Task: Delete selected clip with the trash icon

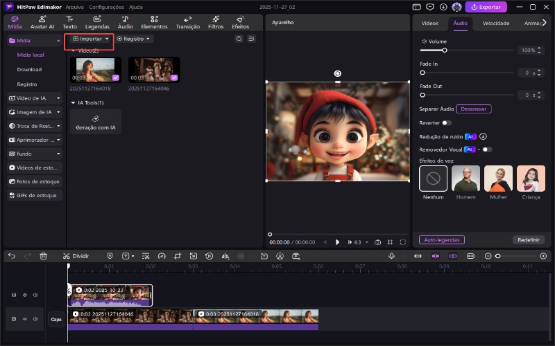Action: click(x=43, y=256)
